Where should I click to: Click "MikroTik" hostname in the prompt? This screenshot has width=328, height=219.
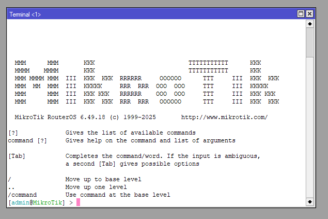[48, 202]
